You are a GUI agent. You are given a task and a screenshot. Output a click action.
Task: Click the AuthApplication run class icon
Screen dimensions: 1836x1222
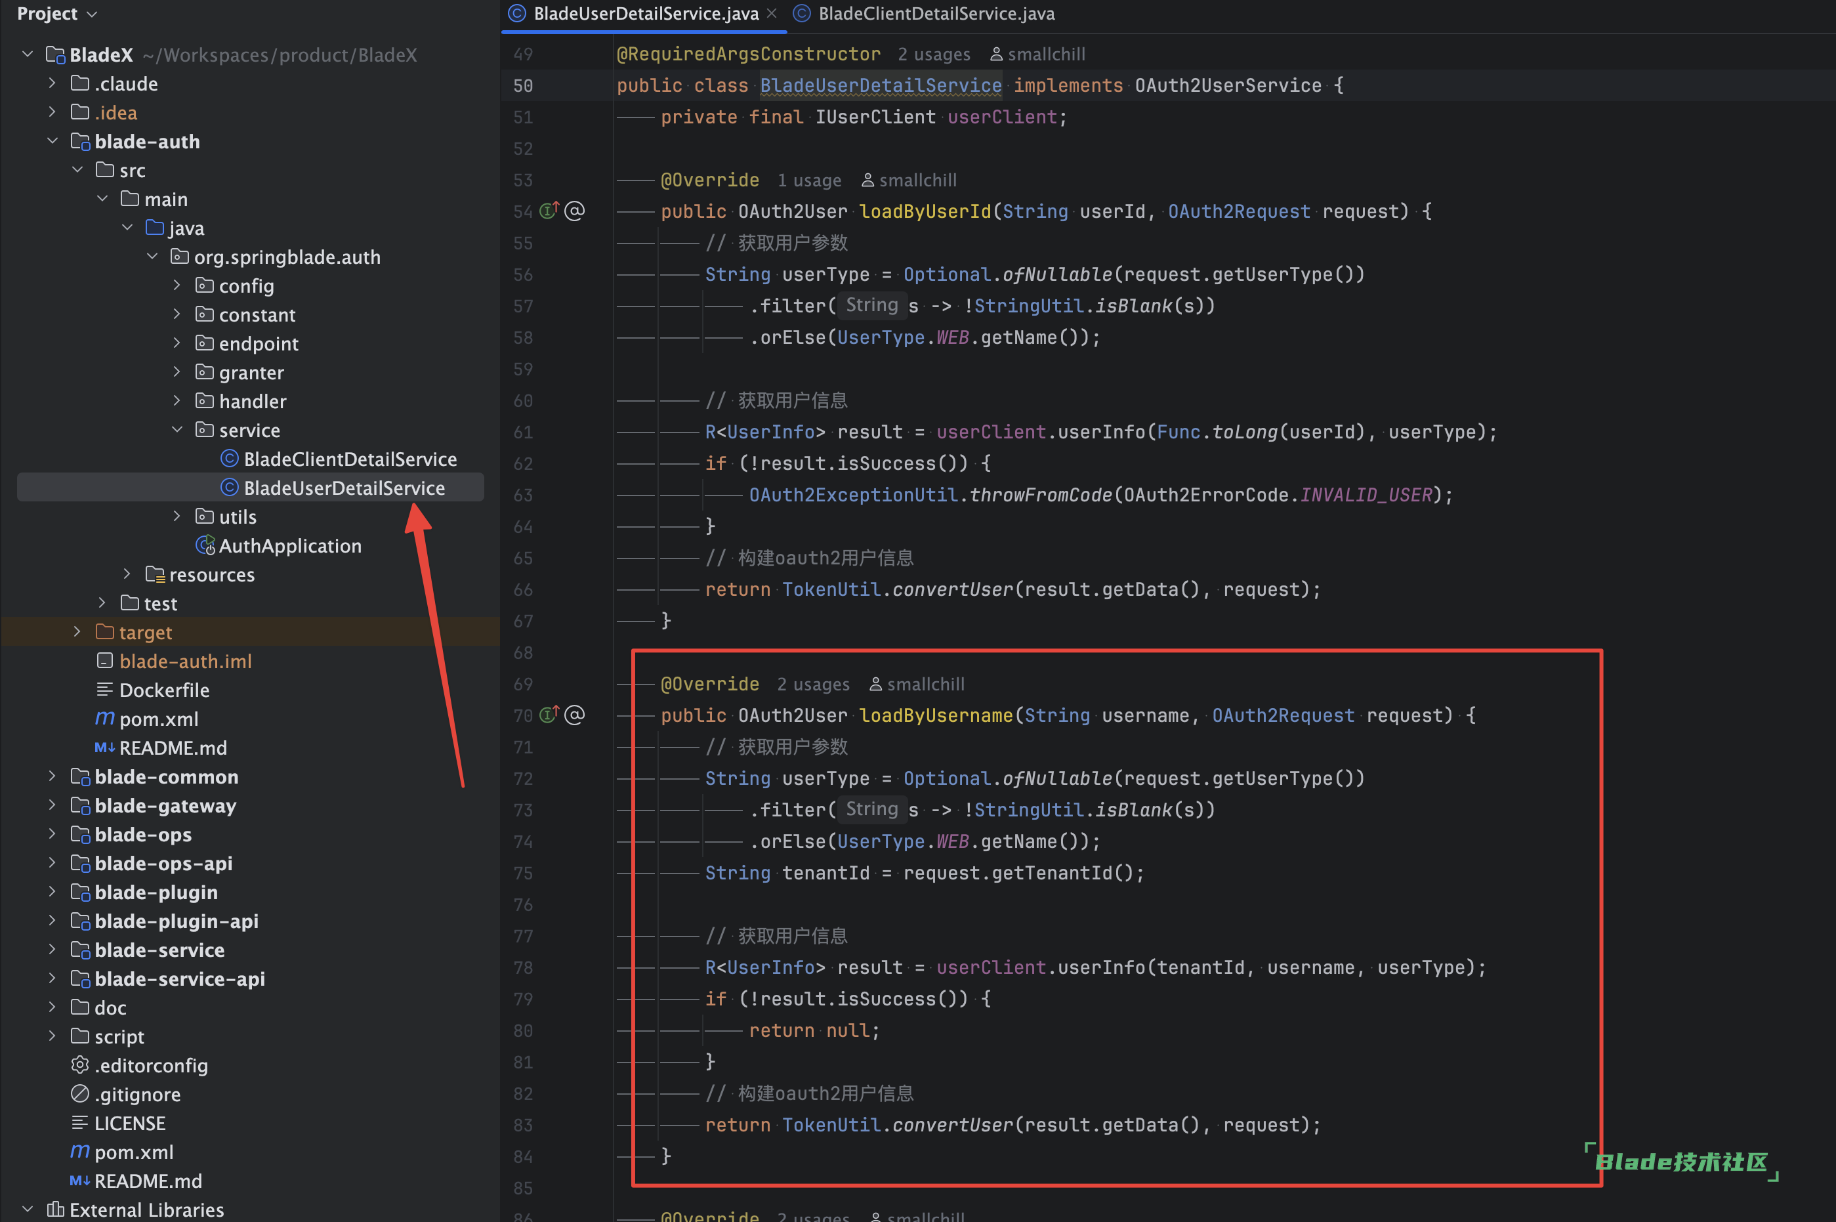205,545
